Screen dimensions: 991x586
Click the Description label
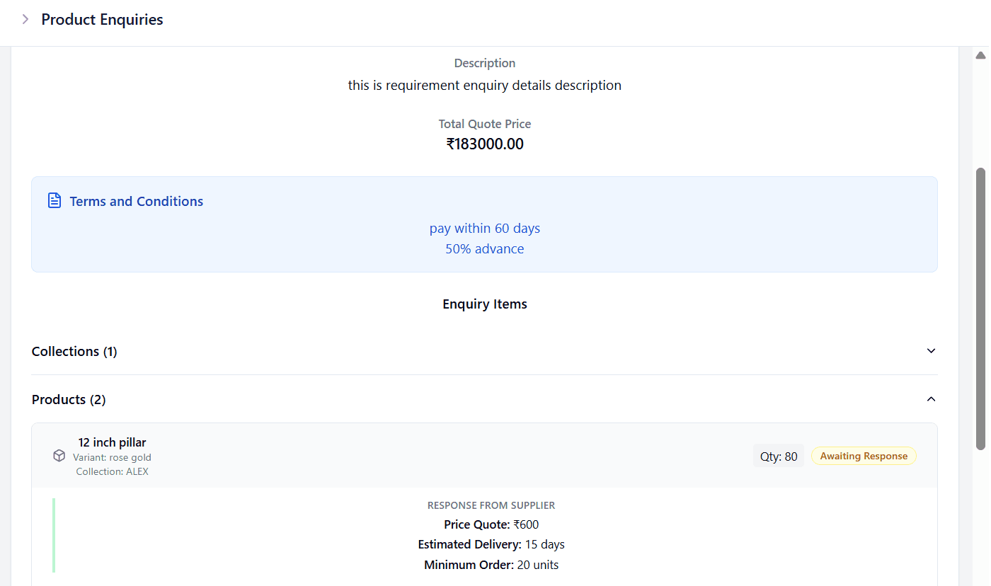pyautogui.click(x=484, y=63)
